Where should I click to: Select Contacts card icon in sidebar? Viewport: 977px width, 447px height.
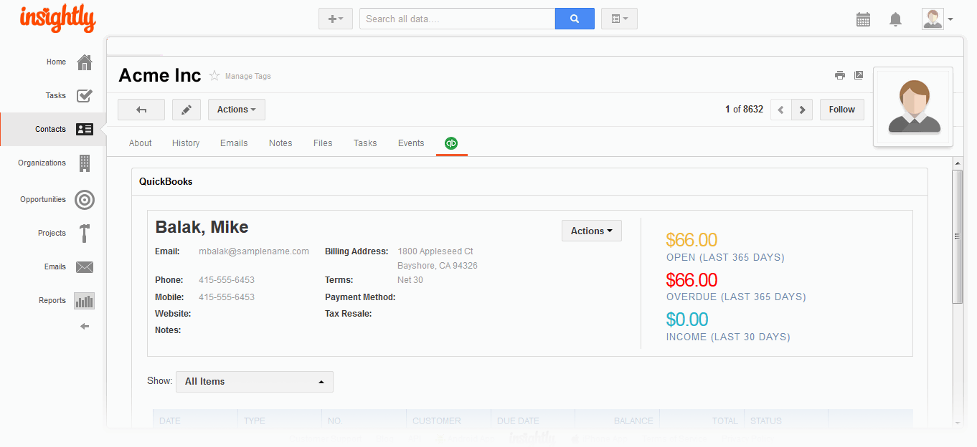tap(85, 130)
